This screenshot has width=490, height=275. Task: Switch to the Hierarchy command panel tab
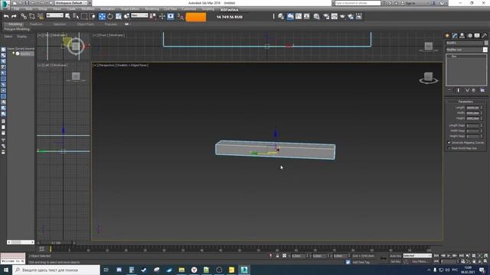tap(462, 36)
